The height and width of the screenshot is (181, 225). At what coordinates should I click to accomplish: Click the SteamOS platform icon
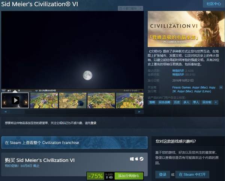point(141,159)
